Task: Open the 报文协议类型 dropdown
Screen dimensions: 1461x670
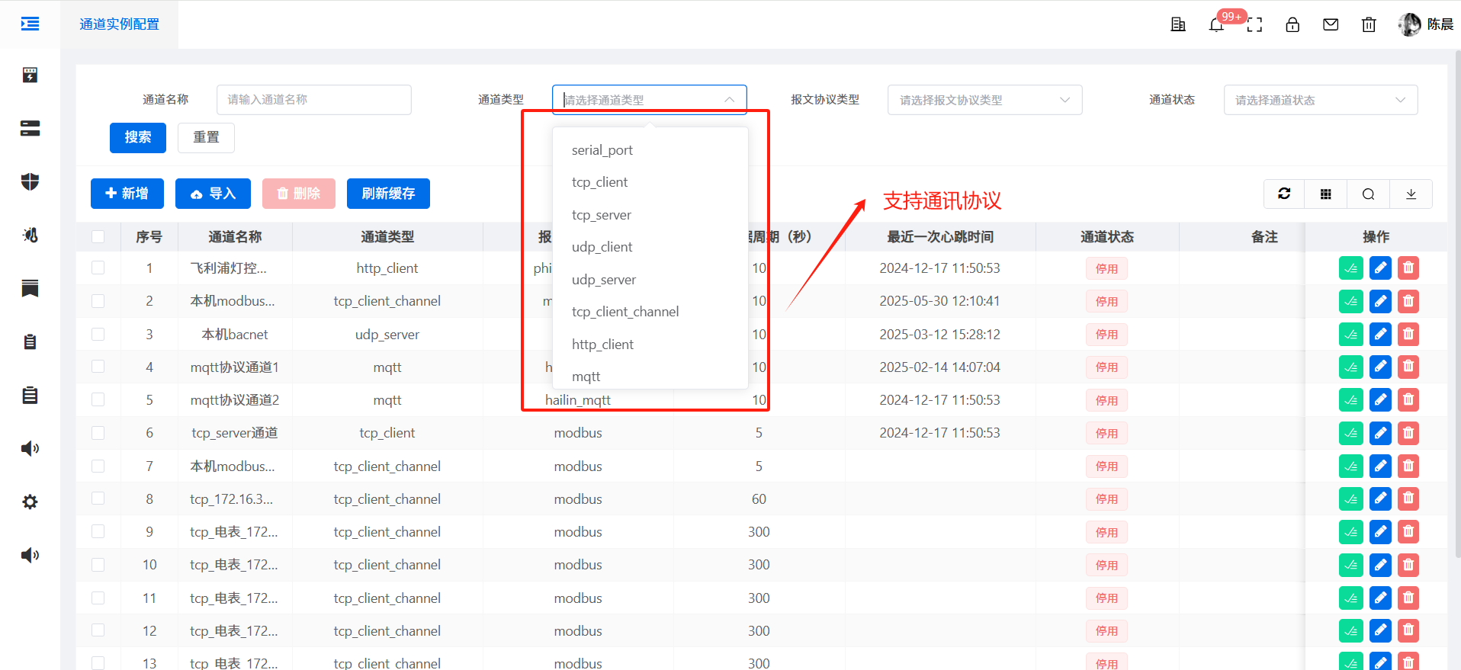Action: [x=984, y=100]
